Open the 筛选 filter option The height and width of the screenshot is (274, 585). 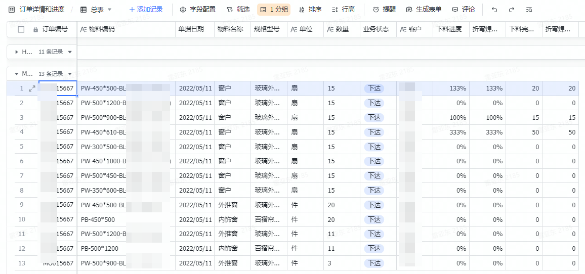coord(238,10)
